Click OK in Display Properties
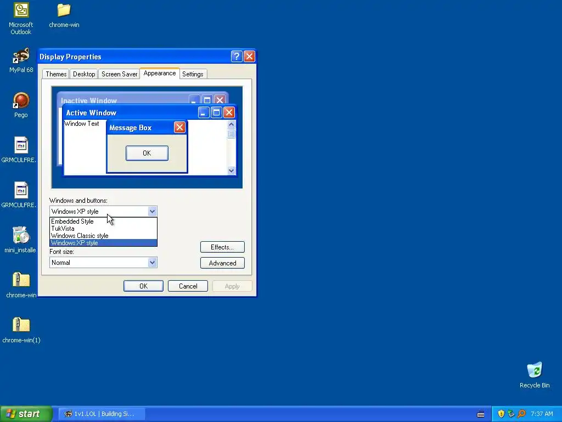Image resolution: width=562 pixels, height=422 pixels. [143, 286]
